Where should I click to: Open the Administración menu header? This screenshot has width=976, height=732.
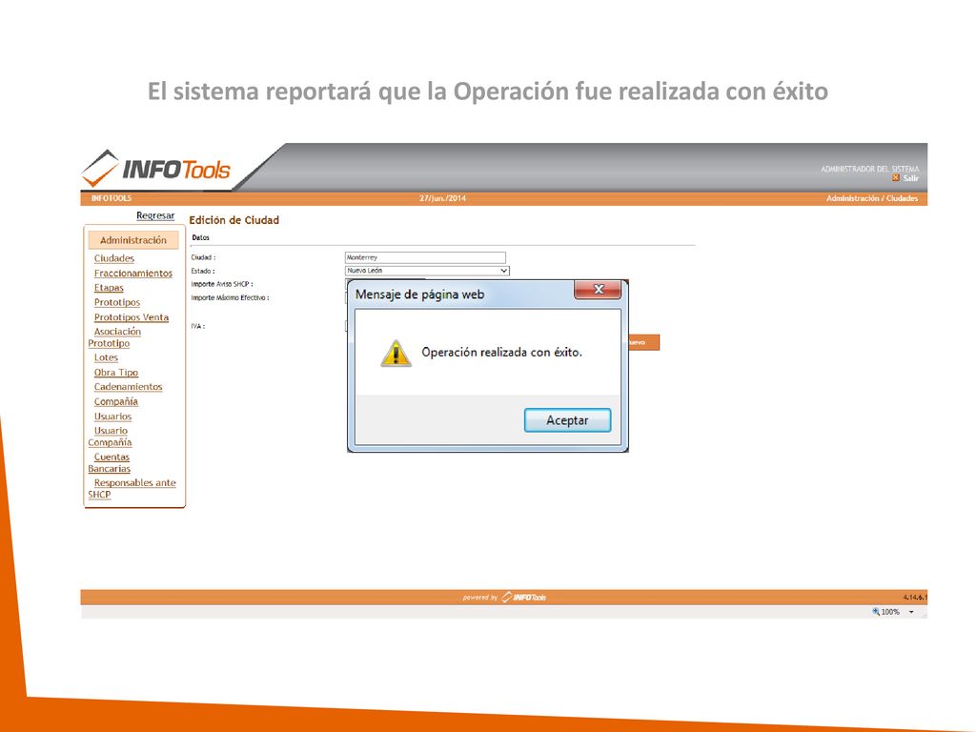tap(133, 240)
